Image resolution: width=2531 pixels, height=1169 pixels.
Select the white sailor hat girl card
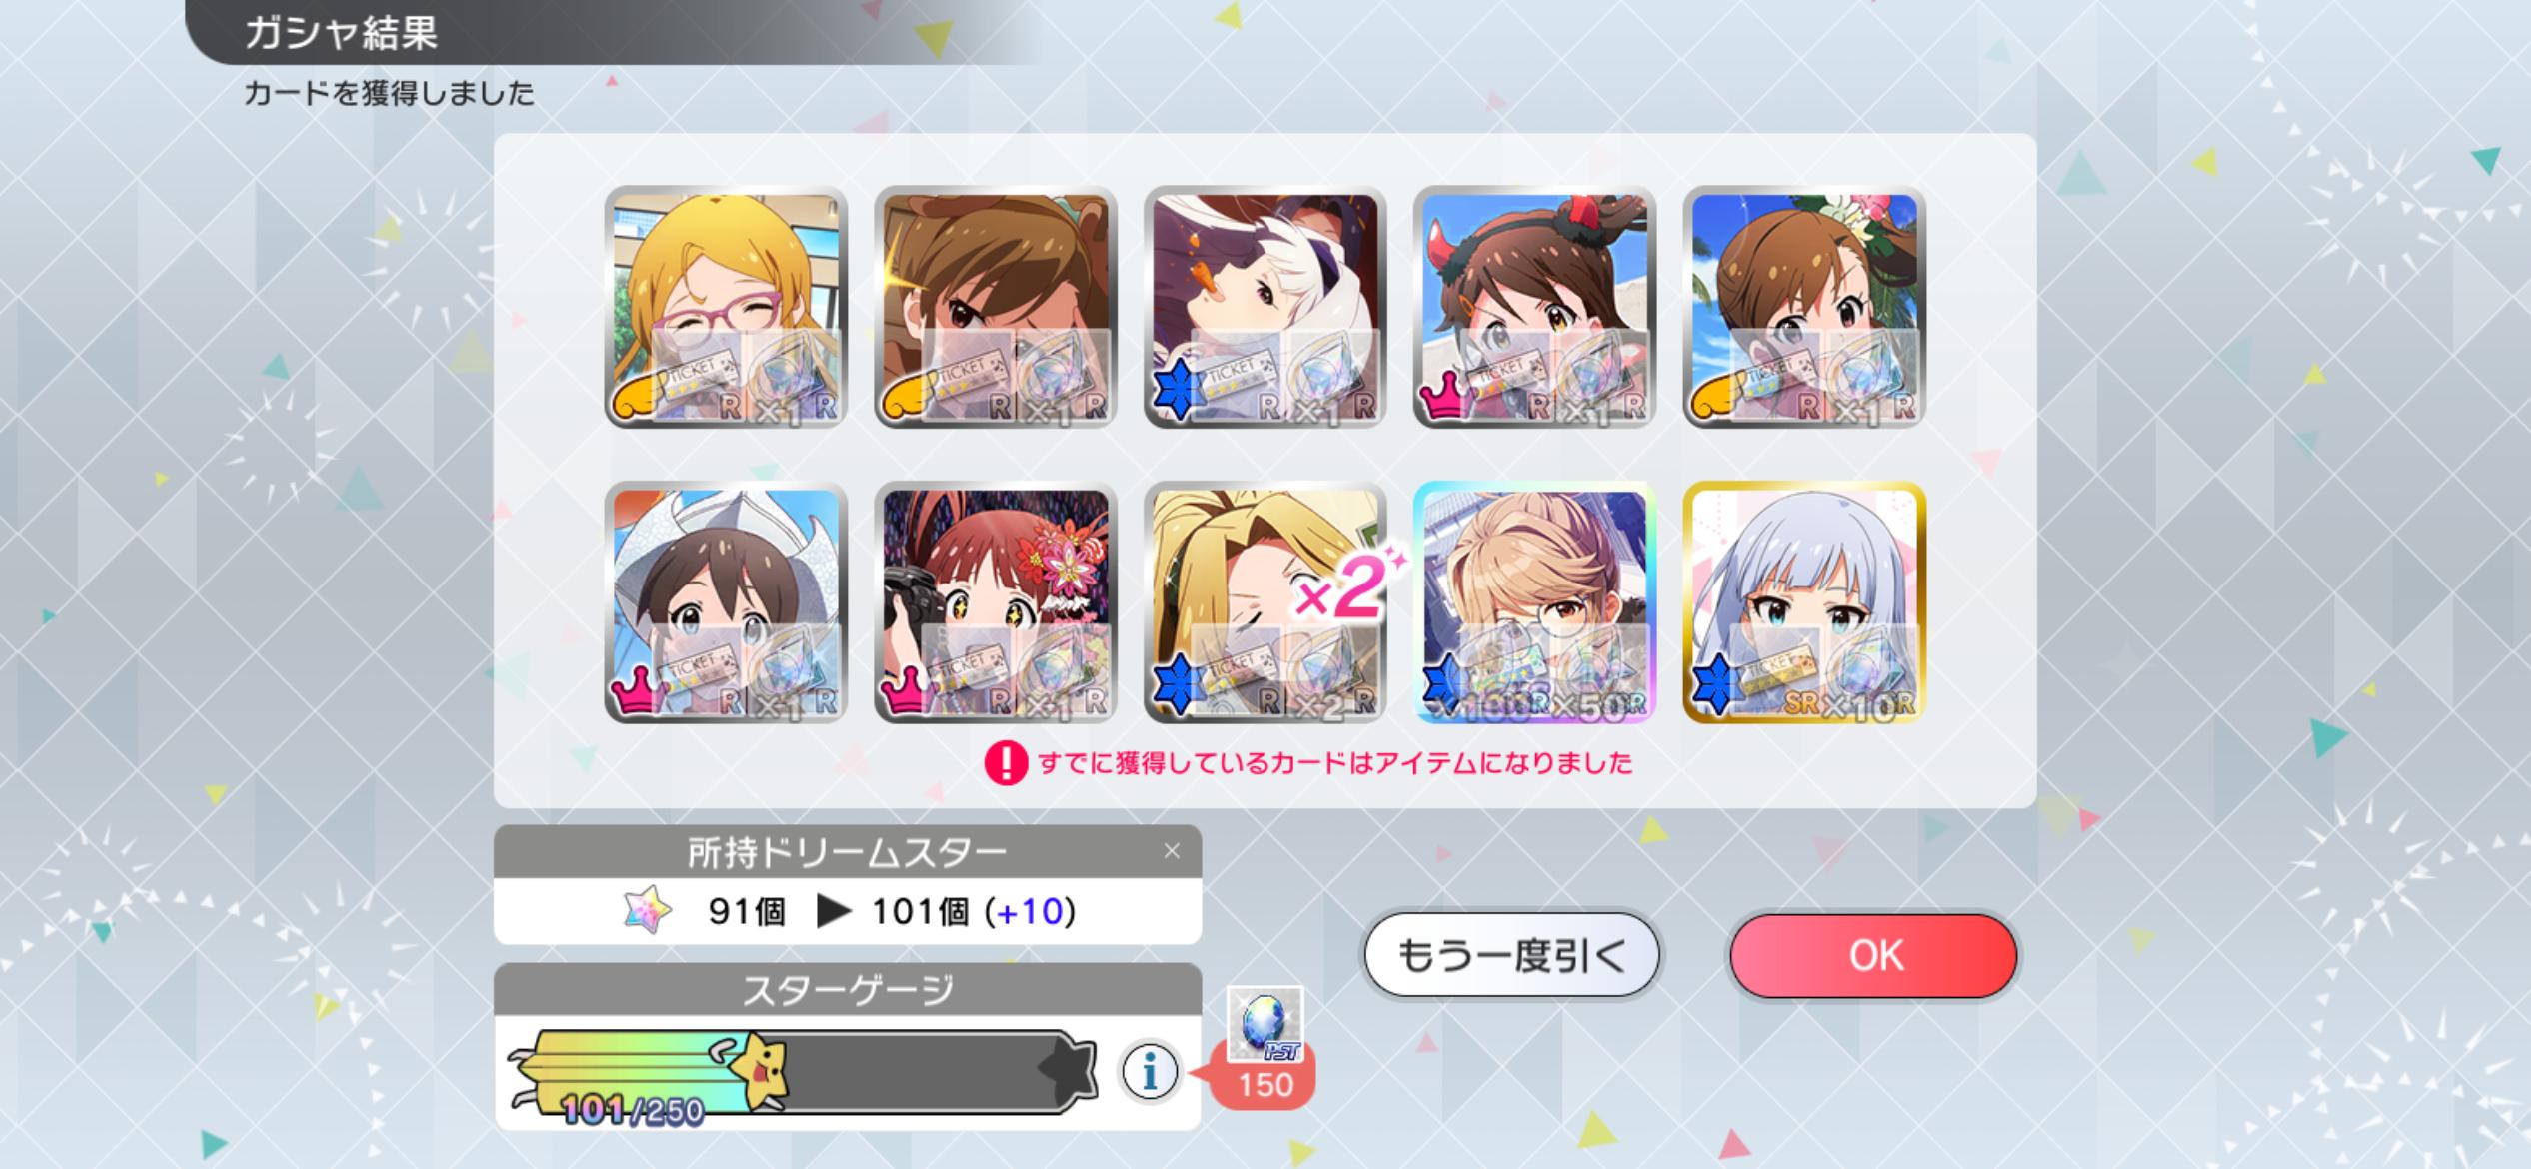point(726,602)
